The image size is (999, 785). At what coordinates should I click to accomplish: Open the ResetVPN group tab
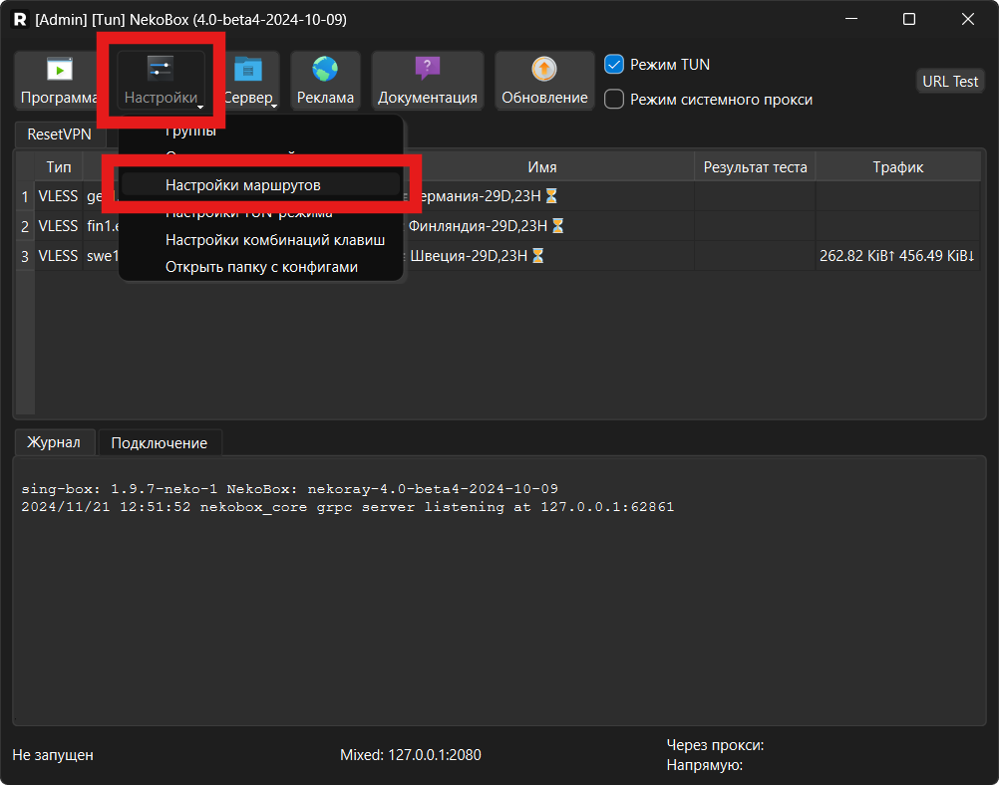[x=59, y=134]
